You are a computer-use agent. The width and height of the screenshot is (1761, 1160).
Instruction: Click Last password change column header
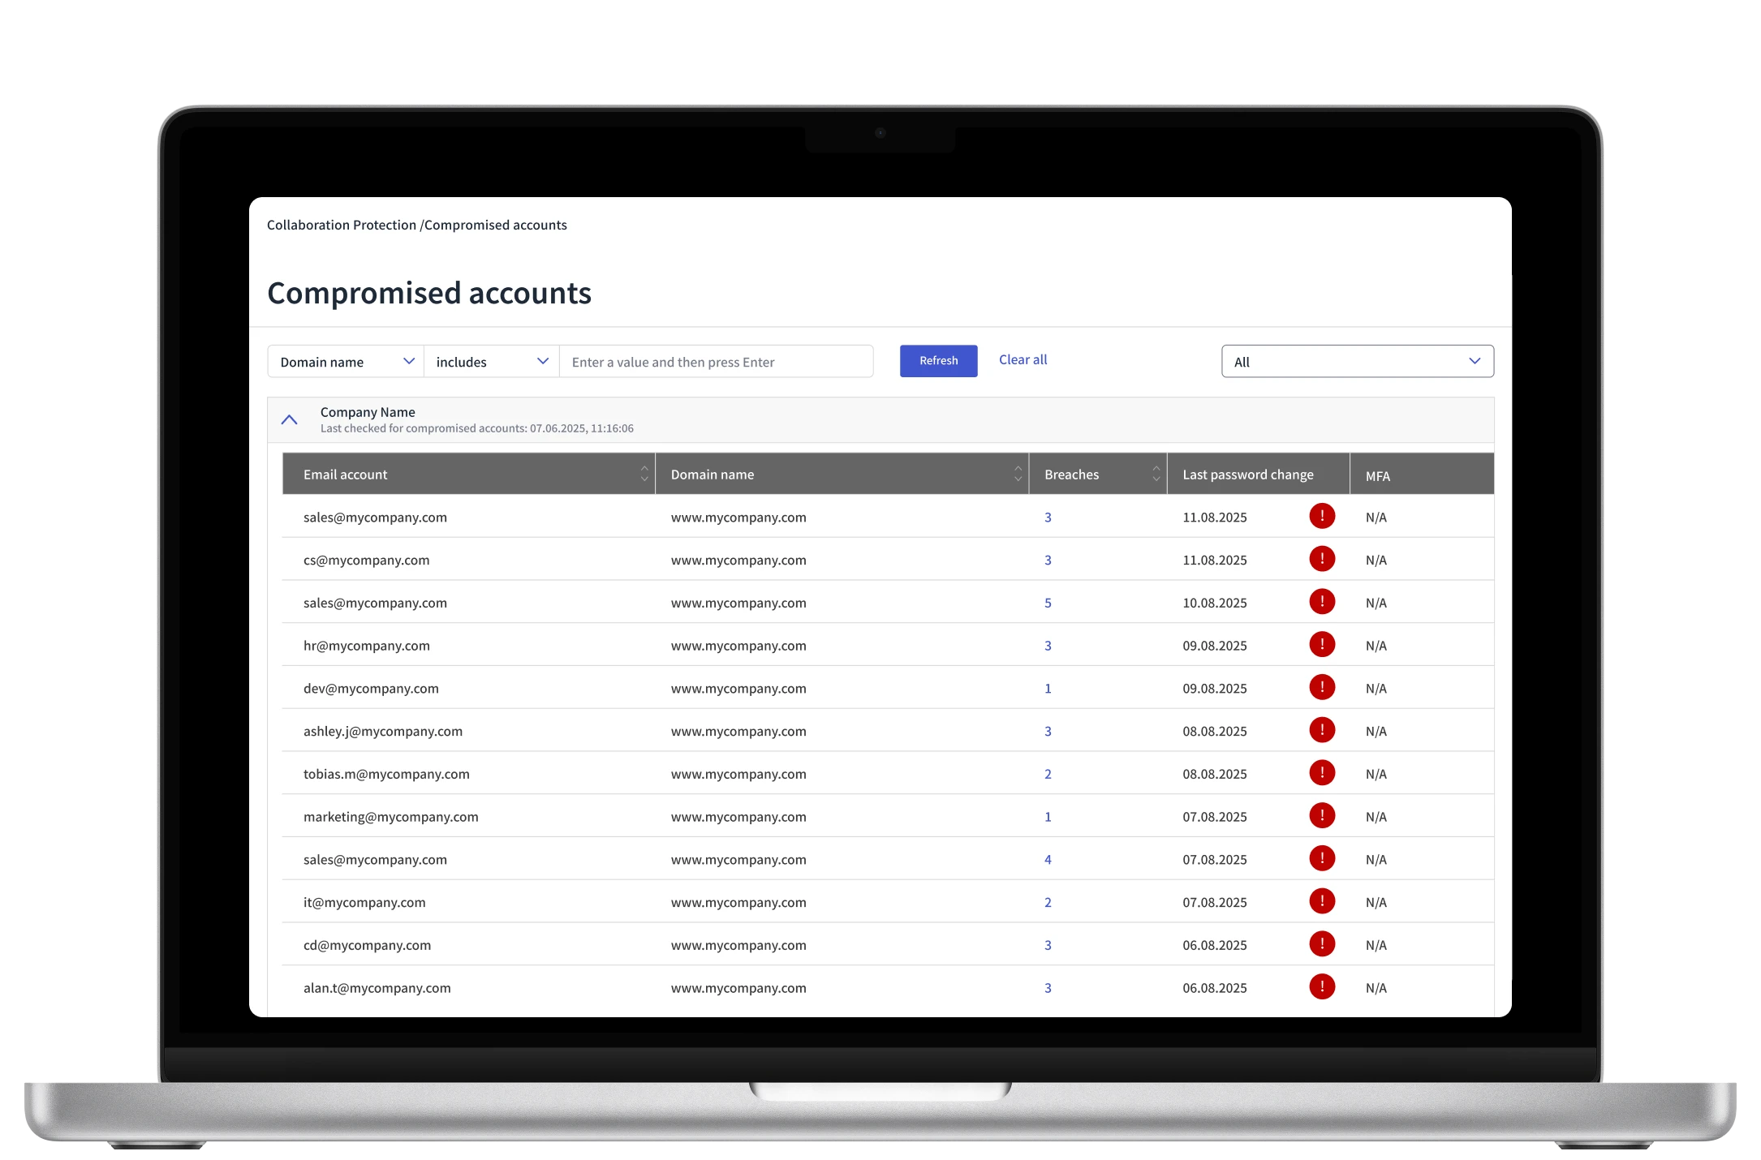point(1247,475)
